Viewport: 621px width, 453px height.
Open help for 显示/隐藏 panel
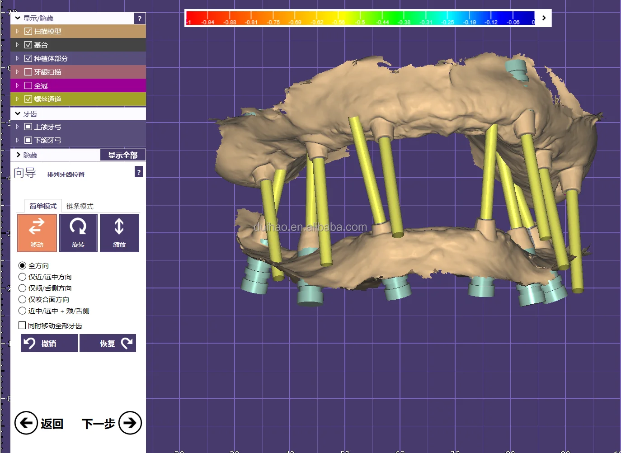pos(140,19)
